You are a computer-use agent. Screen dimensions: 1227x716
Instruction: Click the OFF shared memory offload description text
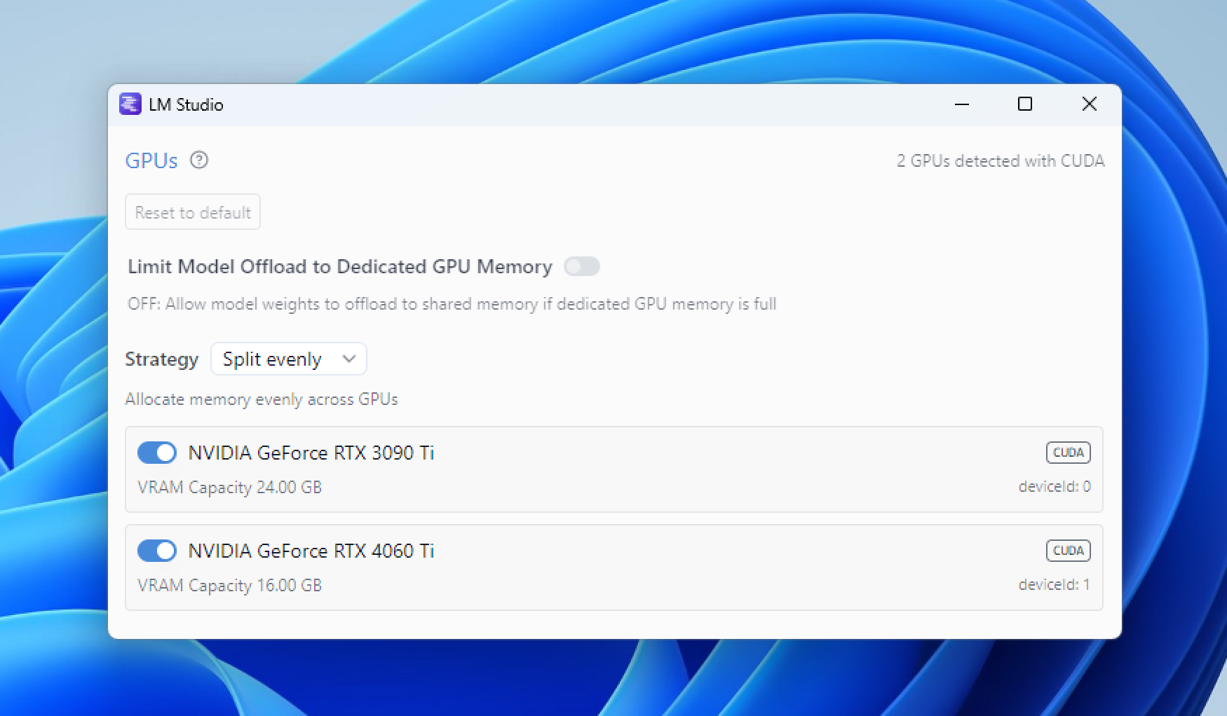click(x=452, y=304)
